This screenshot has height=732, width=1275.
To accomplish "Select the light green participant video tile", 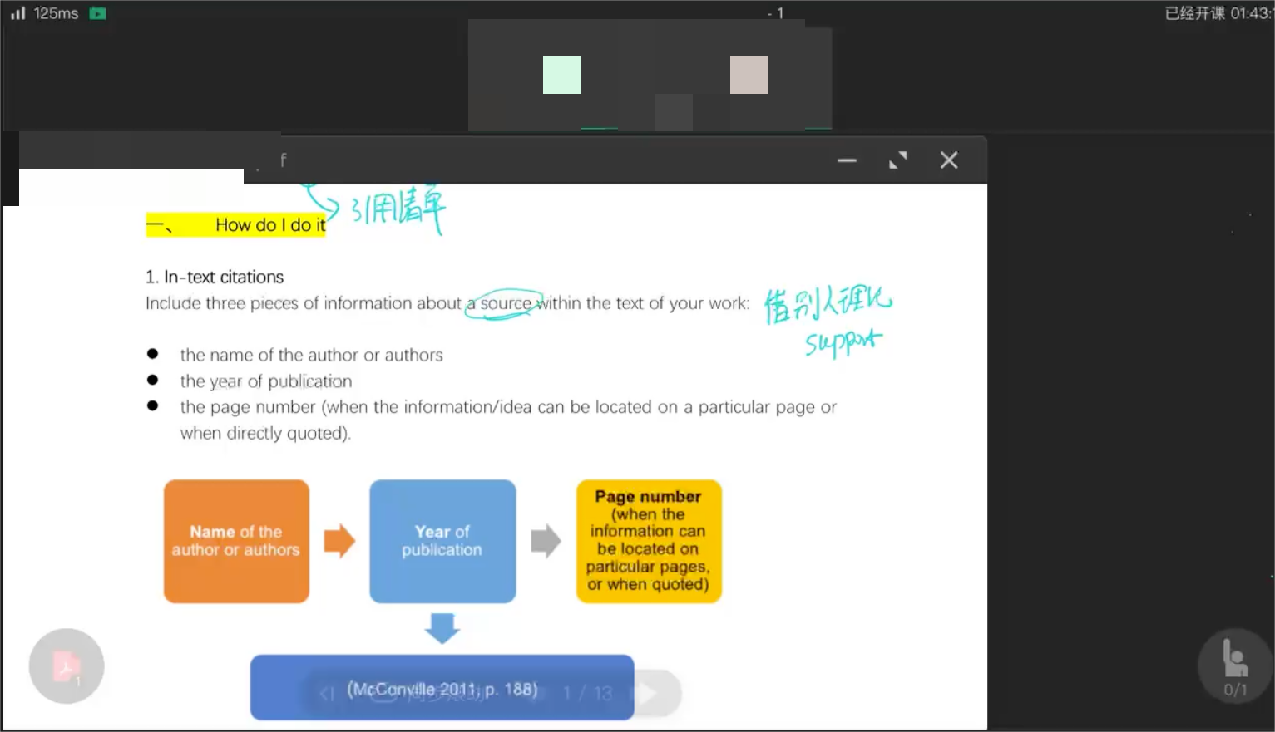I will (x=561, y=75).
